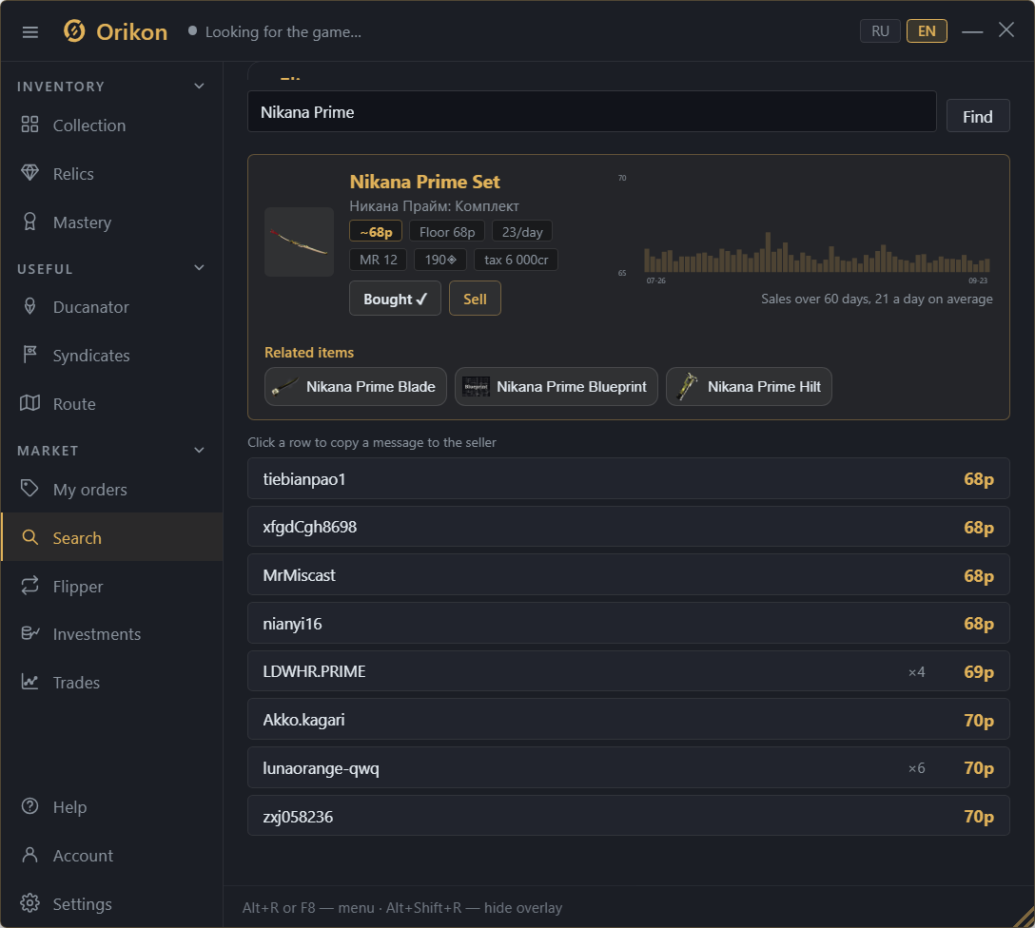Go to Mastery

click(112, 222)
